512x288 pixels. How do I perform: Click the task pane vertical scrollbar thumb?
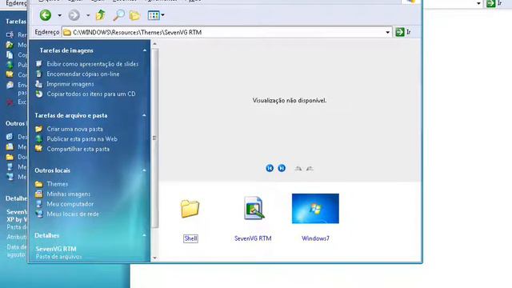tap(154, 138)
